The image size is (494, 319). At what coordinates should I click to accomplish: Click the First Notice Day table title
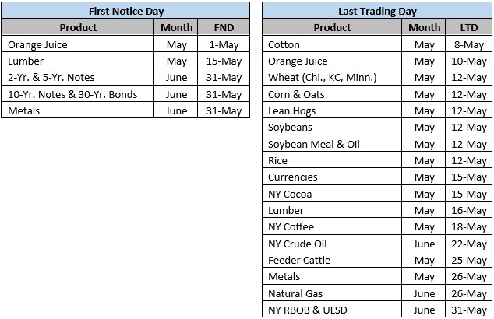[126, 11]
